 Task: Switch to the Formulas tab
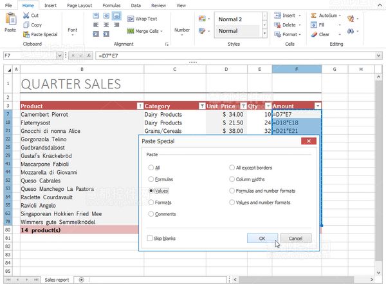[x=111, y=5]
